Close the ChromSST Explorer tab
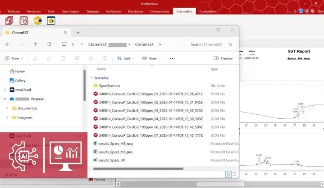The height and width of the screenshot is (188, 324). (65, 32)
